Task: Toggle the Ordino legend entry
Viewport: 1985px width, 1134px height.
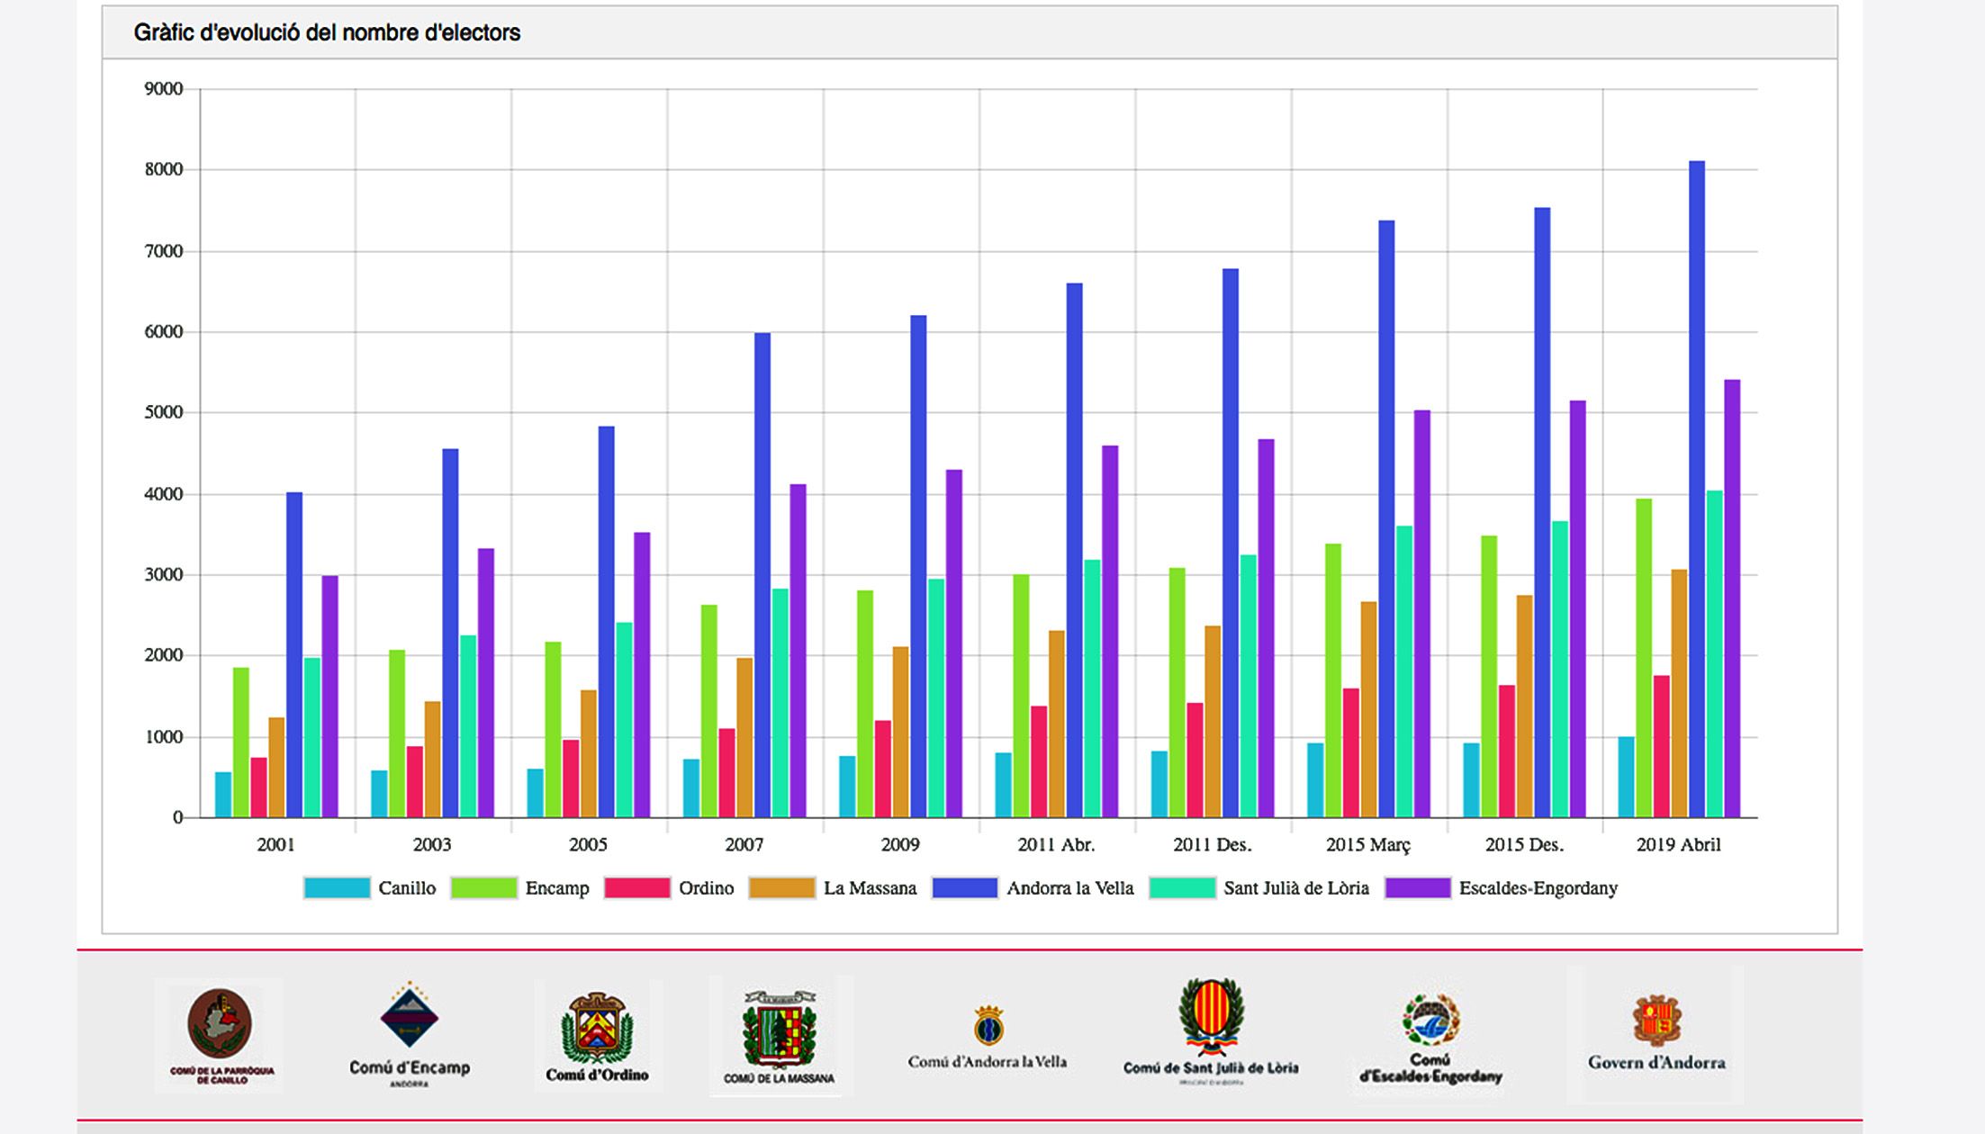Action: coord(638,888)
